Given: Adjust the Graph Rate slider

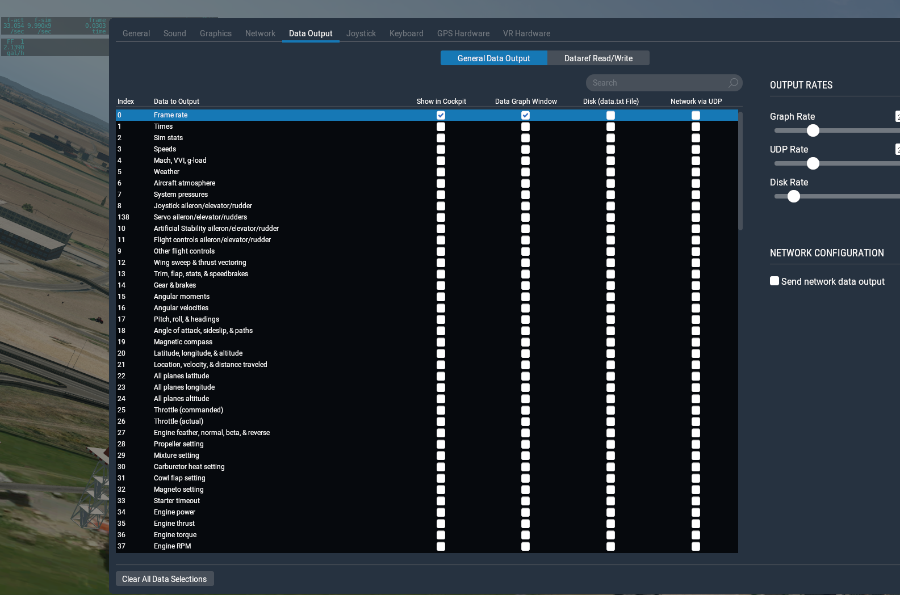Looking at the screenshot, I should click(x=813, y=130).
